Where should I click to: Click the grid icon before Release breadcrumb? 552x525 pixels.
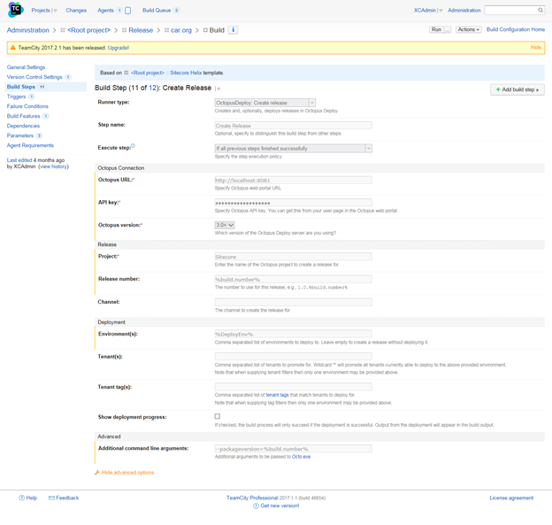[x=124, y=30]
